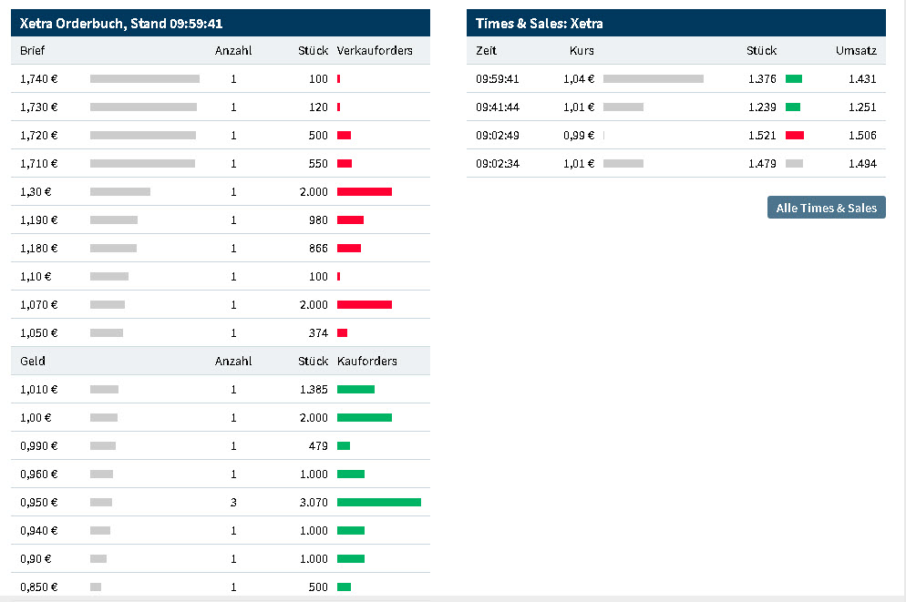This screenshot has height=602, width=906.
Task: Select the Brief column header
Action: 32,50
